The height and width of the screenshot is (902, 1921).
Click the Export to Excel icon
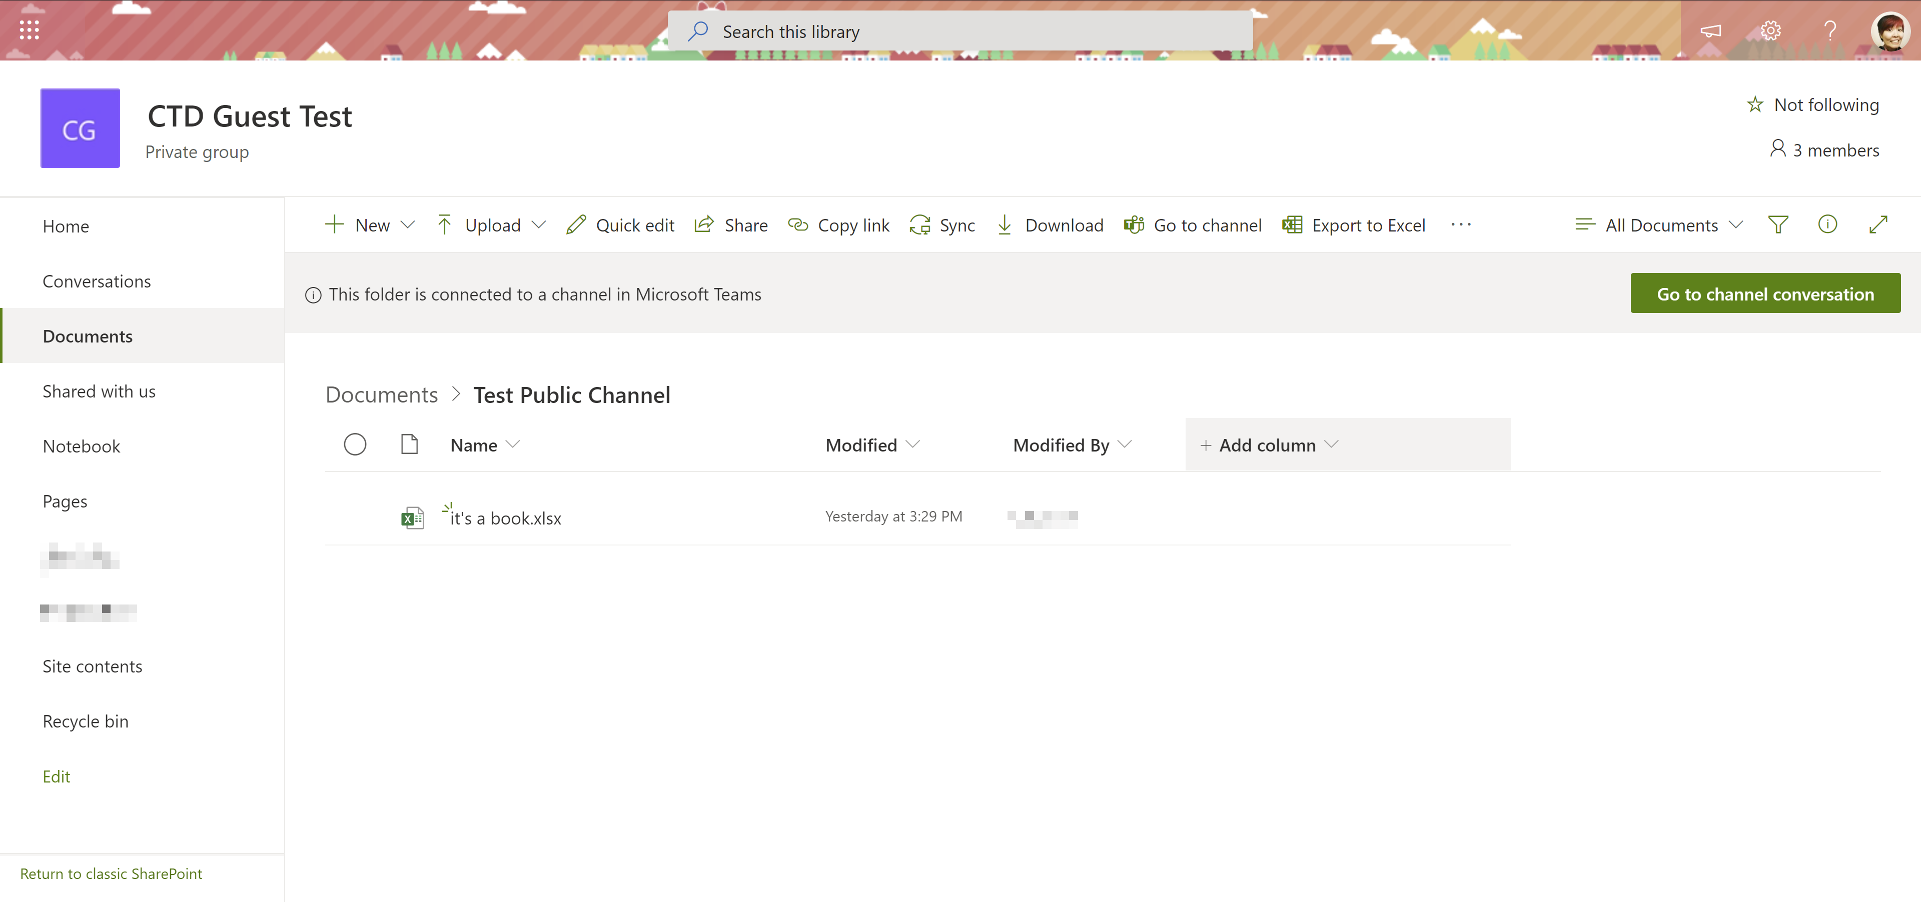(x=1292, y=224)
